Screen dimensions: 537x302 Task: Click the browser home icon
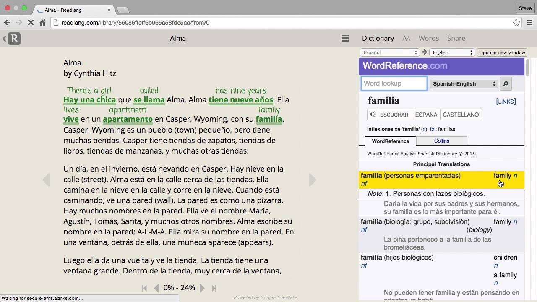pos(42,23)
